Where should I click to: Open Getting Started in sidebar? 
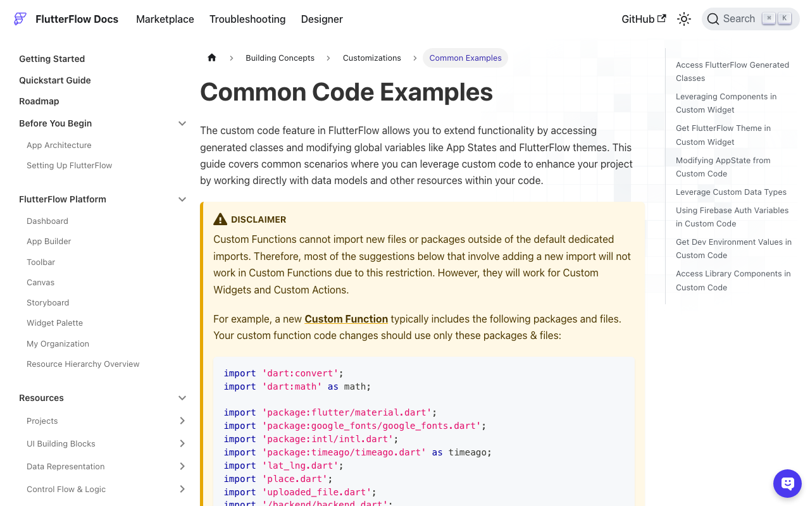point(52,59)
